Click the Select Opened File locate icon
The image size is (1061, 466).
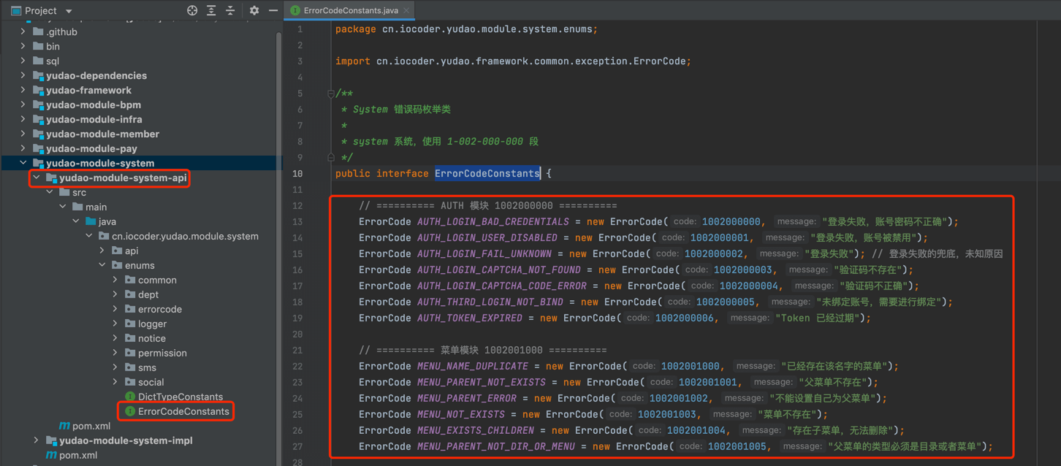[192, 11]
